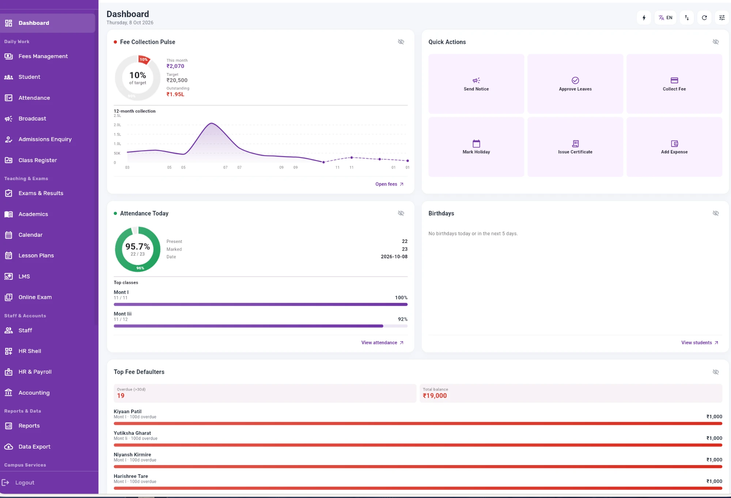Viewport: 731px width, 498px height.
Task: Click the Mont I attendance progress bar
Action: [261, 304]
